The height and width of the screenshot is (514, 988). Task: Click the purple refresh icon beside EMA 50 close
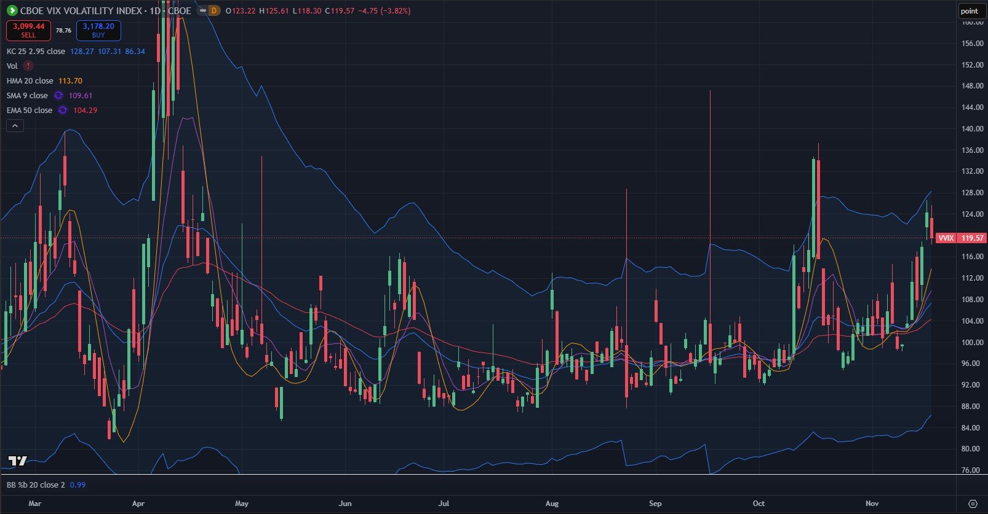[63, 110]
